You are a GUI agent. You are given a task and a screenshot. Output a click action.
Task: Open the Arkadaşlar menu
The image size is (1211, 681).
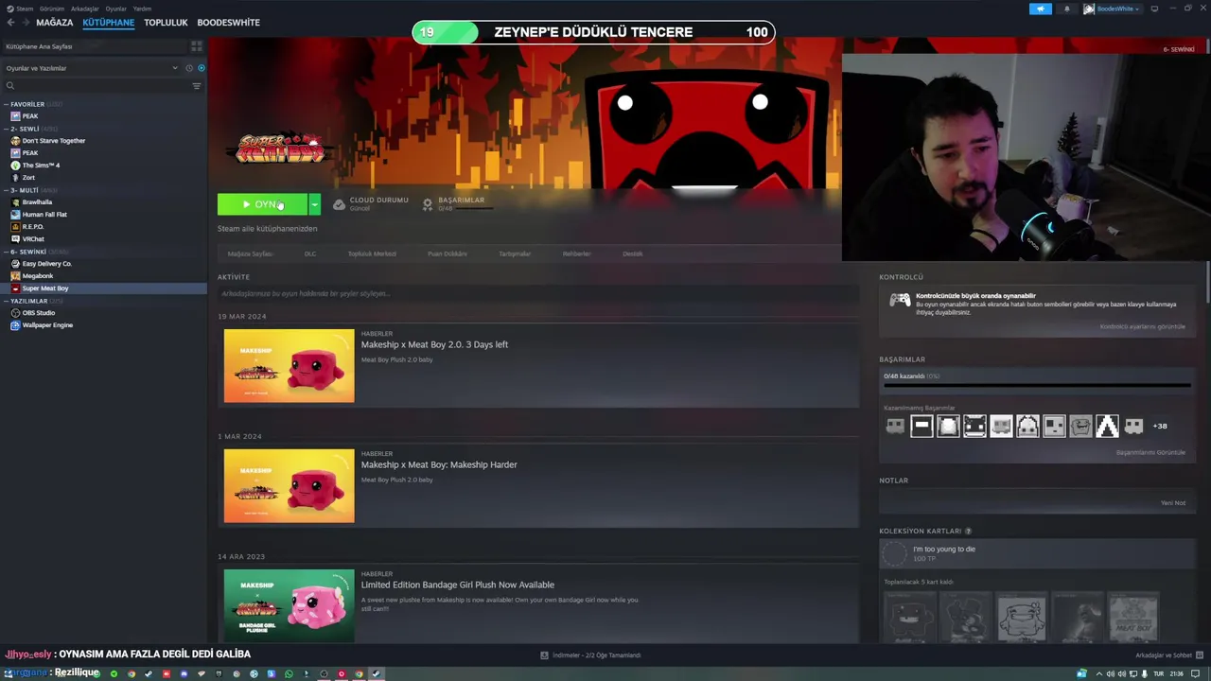85,9
